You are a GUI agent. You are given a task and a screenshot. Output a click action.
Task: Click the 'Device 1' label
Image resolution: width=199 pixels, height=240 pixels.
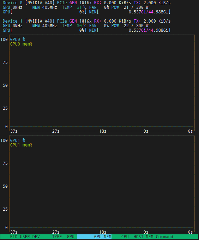(x=13, y=21)
